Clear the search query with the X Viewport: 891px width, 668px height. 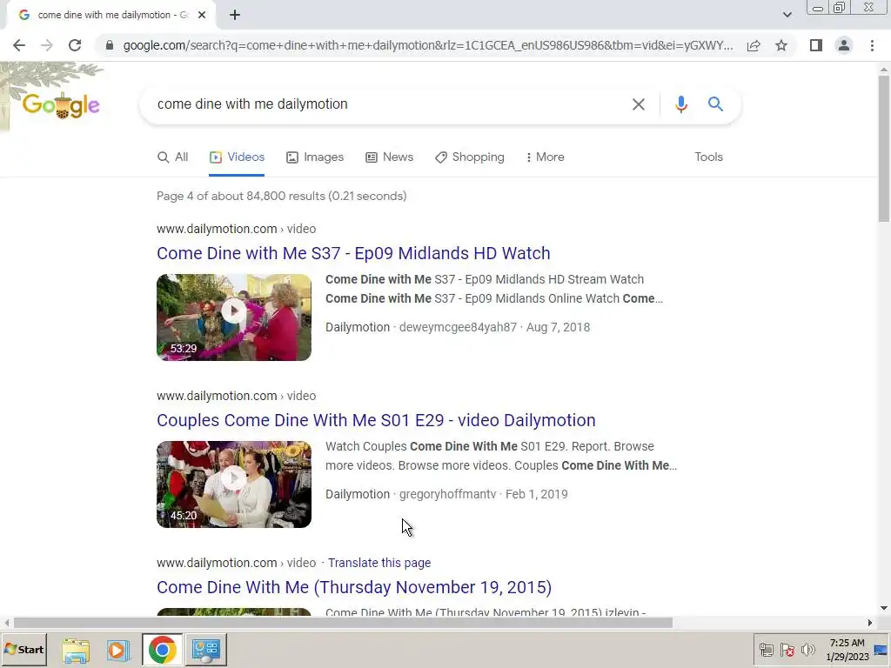638,104
